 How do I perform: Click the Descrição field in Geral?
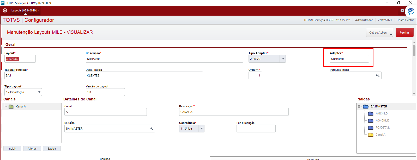tap(165, 59)
